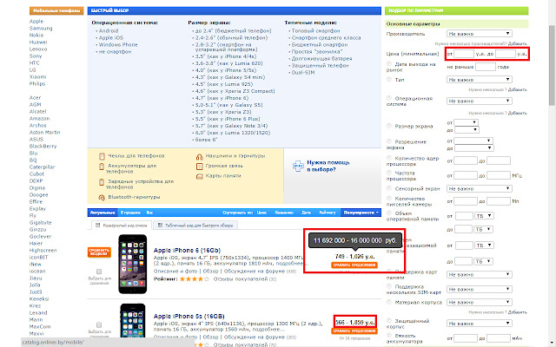Open the Поддержка карт памяти dropdown

(479, 274)
